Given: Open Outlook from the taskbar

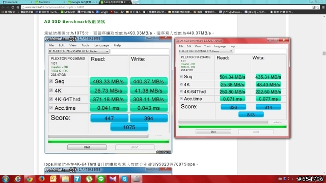Looking at the screenshot, I should (x=53, y=179).
